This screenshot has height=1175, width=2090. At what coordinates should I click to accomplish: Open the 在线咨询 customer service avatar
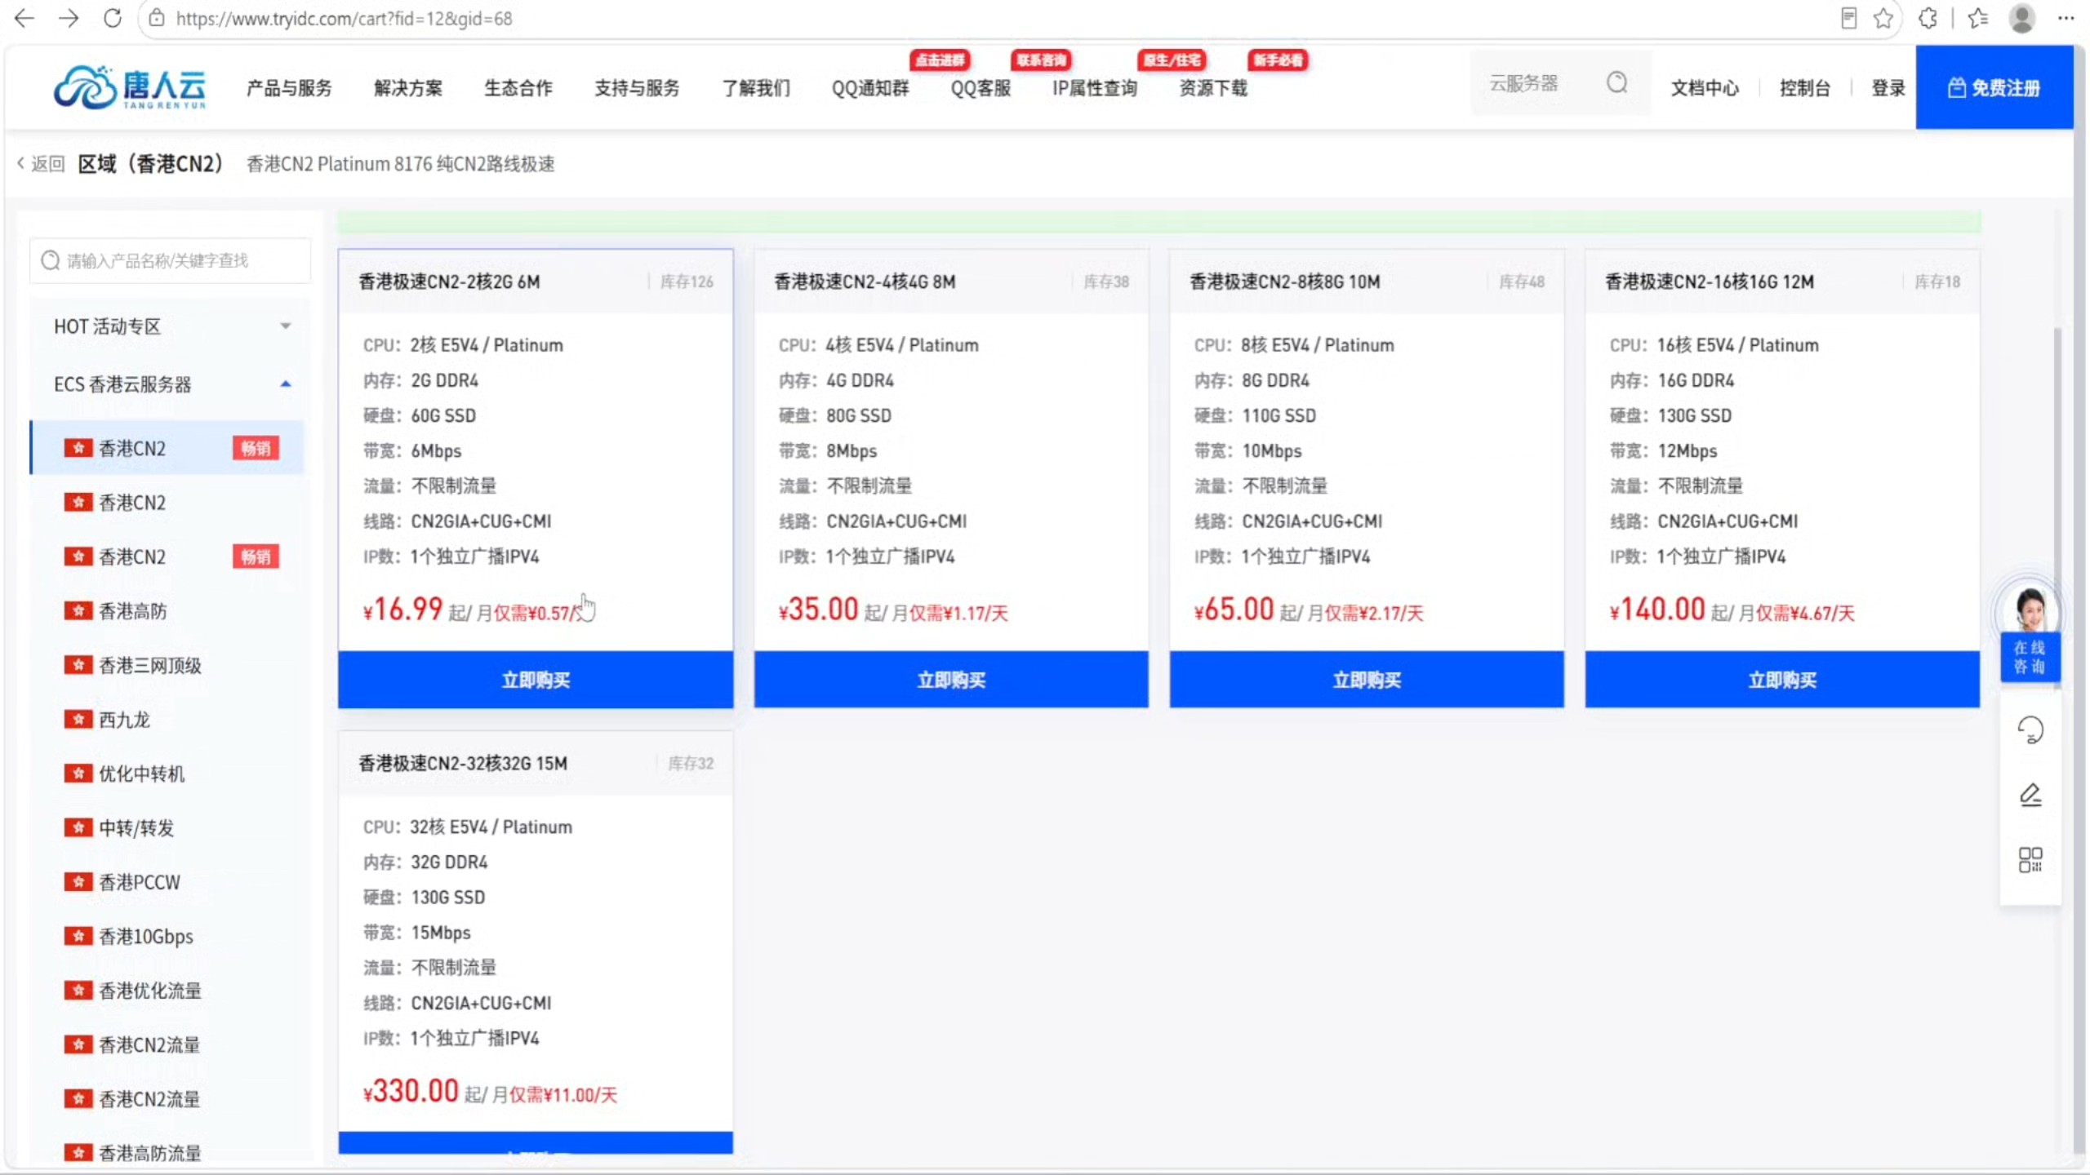2030,627
